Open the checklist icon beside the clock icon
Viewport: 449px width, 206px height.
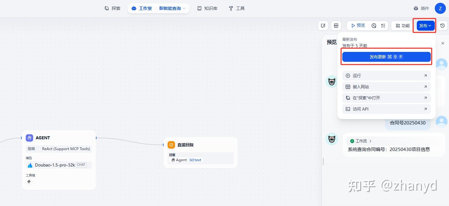click(383, 26)
